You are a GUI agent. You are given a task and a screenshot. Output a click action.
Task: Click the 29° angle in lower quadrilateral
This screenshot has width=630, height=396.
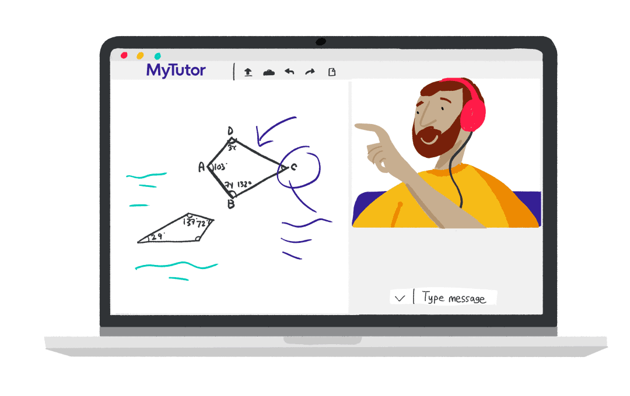pyautogui.click(x=157, y=236)
